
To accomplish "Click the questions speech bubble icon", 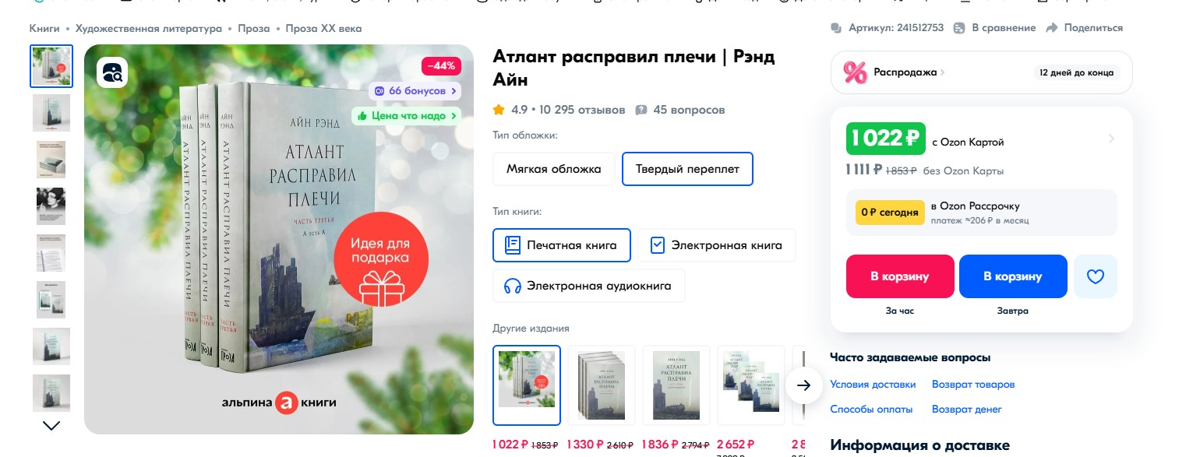I will pyautogui.click(x=641, y=110).
